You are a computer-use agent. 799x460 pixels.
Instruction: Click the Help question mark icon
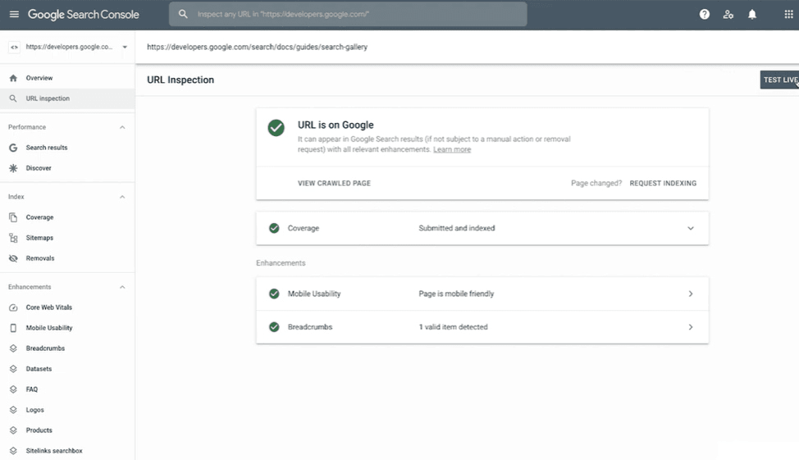[704, 15]
